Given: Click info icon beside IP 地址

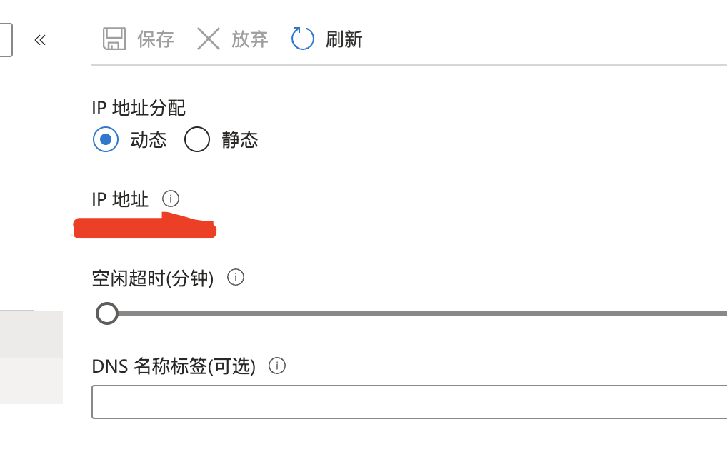Looking at the screenshot, I should pos(170,198).
